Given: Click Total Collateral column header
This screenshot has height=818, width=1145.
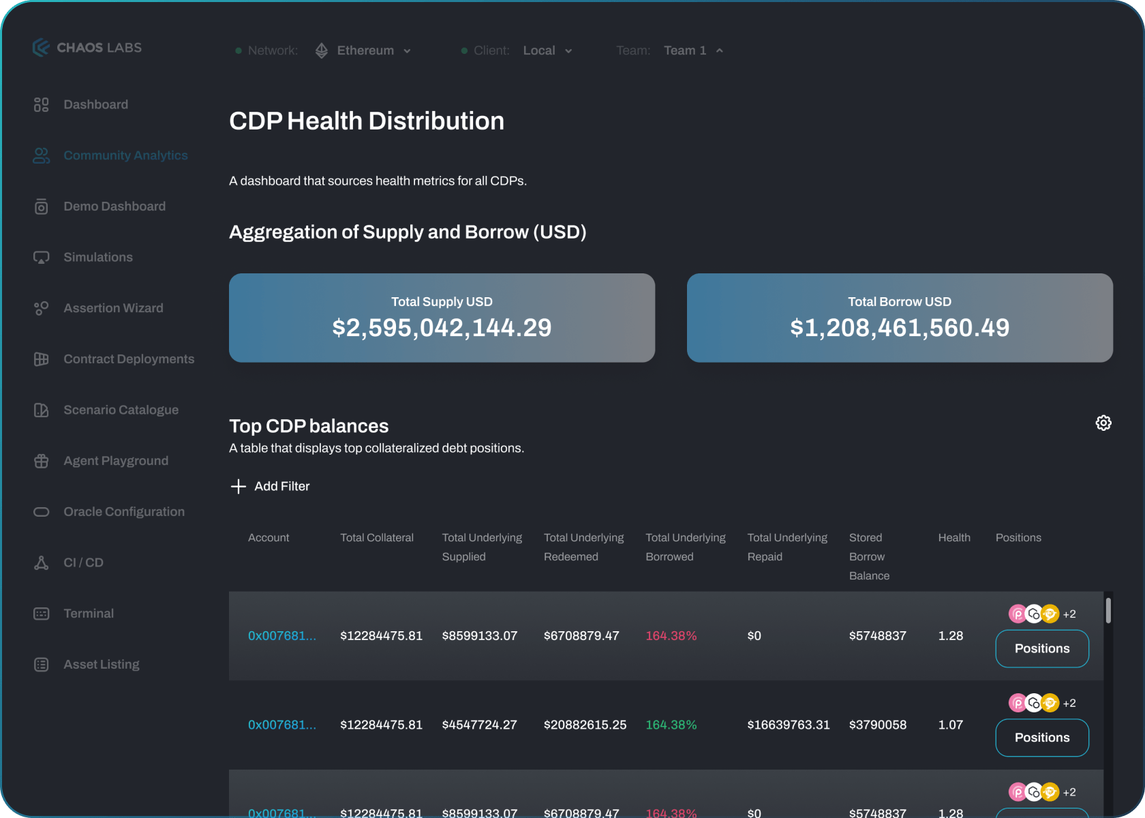Looking at the screenshot, I should pos(377,538).
